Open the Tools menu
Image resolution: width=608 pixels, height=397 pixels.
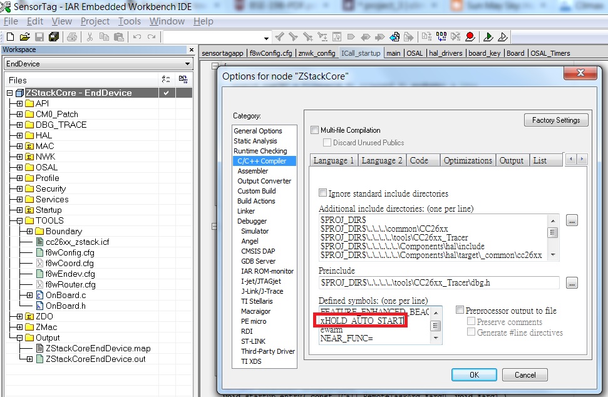coord(130,21)
